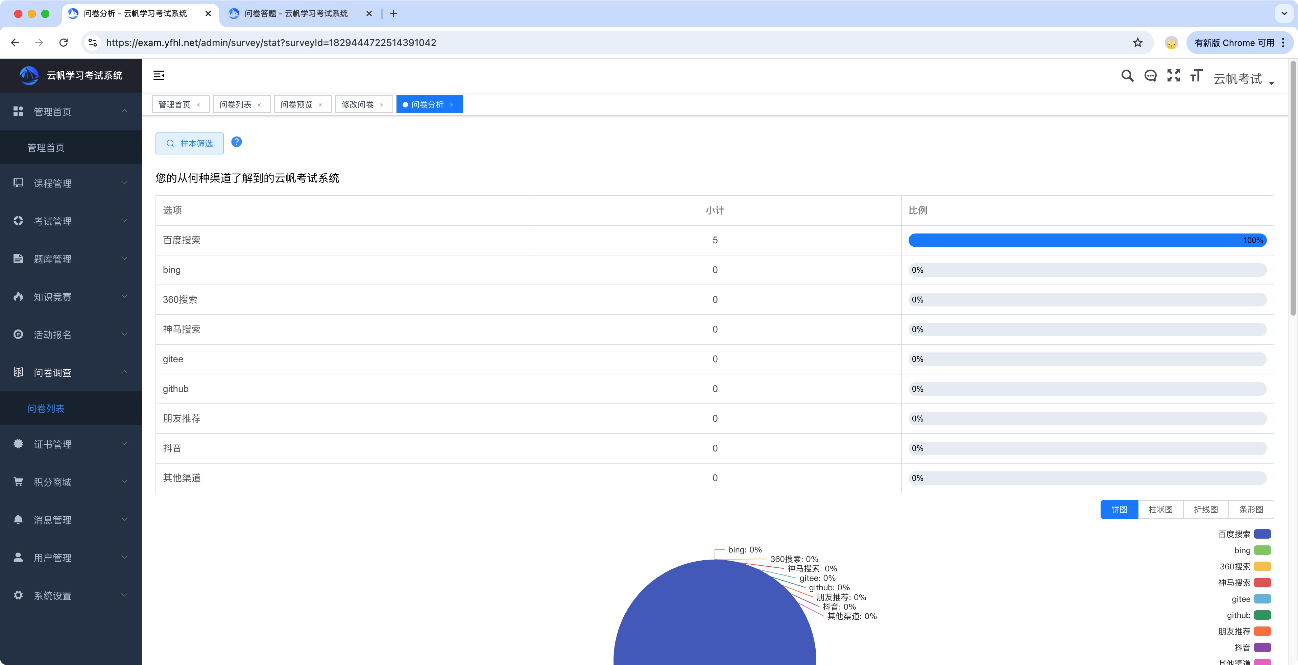Click 百度搜索 100% progress bar
Screen dimensions: 1298x665
[x=1087, y=240]
